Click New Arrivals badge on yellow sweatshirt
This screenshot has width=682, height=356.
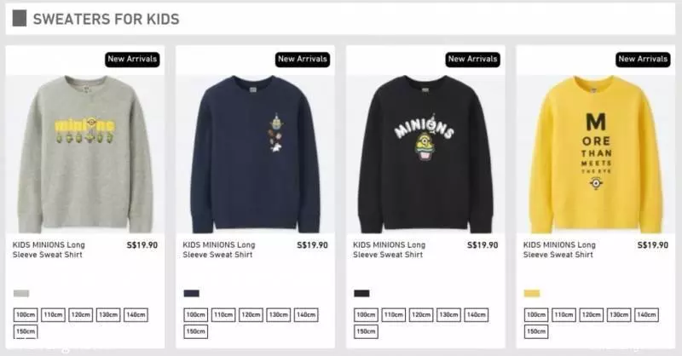643,59
